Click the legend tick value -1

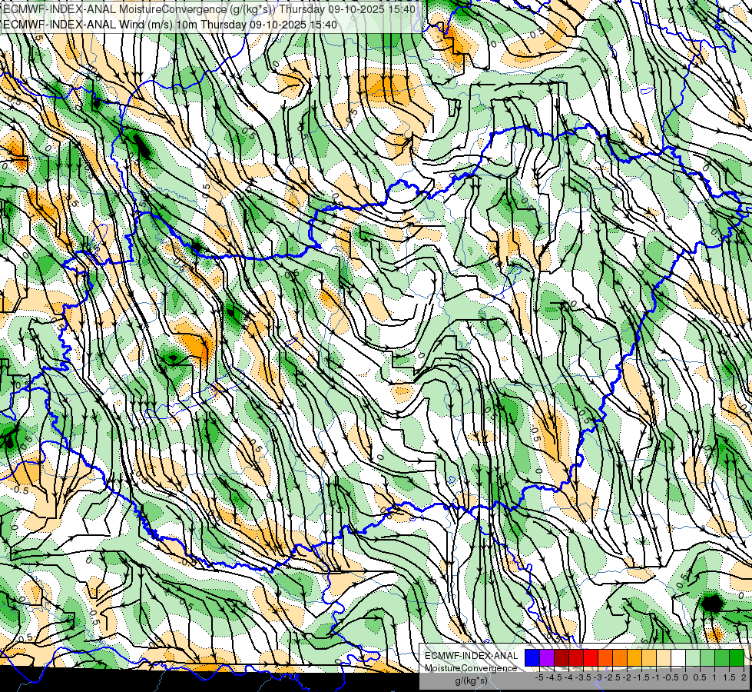coord(656,677)
